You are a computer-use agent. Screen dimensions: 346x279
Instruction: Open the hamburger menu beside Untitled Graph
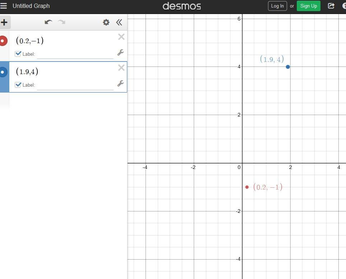tap(3, 6)
